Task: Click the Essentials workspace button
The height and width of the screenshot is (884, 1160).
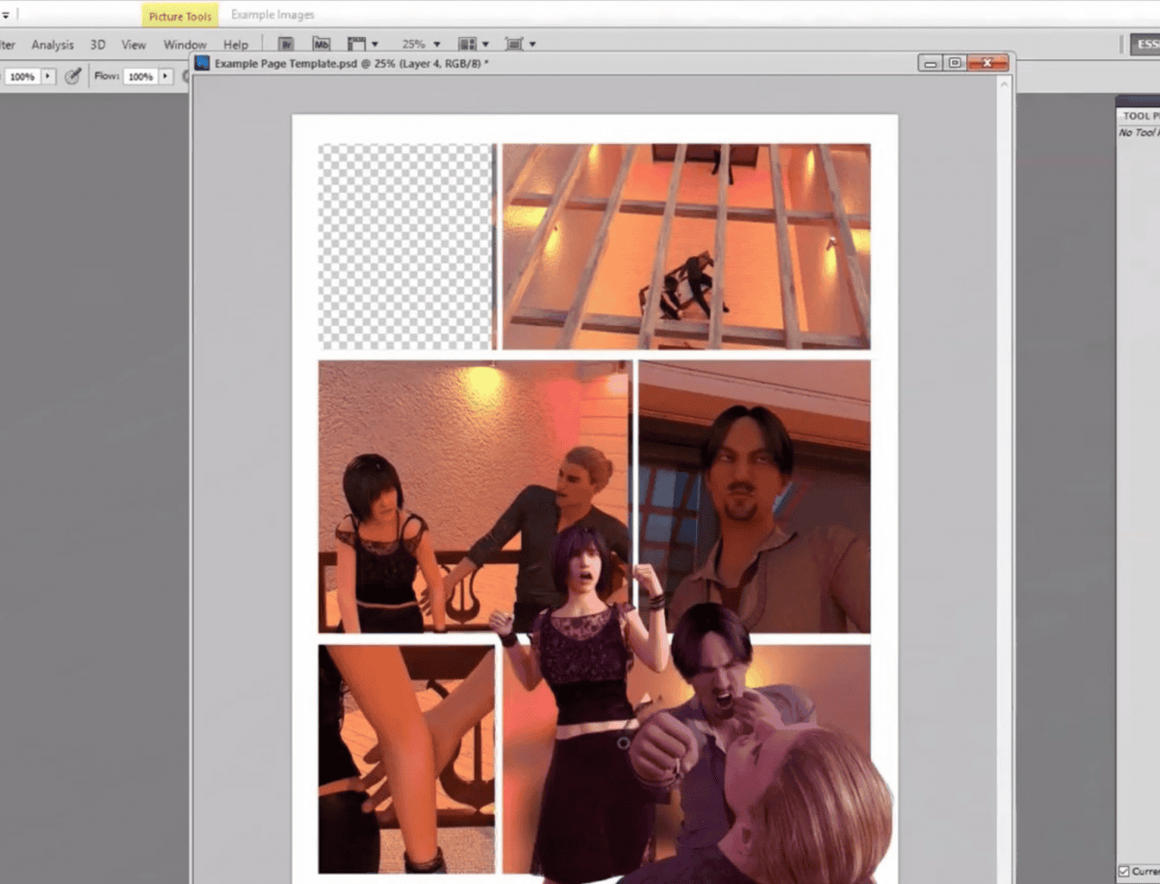Action: tap(1145, 44)
